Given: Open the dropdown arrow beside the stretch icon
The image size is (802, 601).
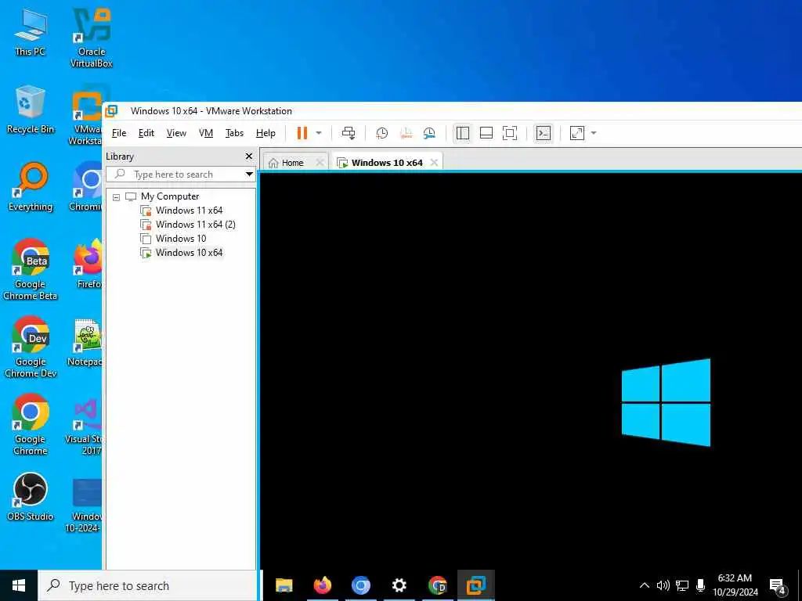Looking at the screenshot, I should click(594, 133).
